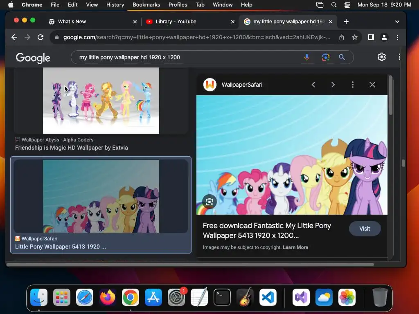419x314 pixels.
Task: Open System Settings from the Dock
Action: pyautogui.click(x=176, y=297)
